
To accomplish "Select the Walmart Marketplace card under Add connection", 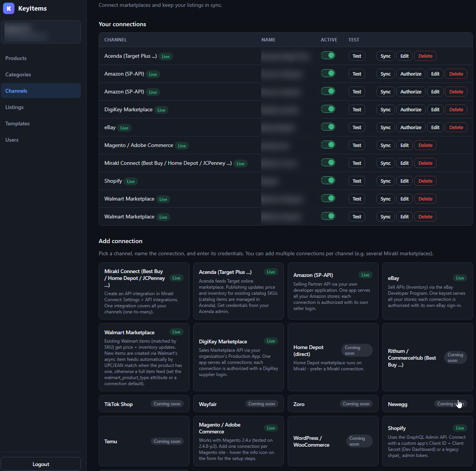I will pyautogui.click(x=144, y=357).
